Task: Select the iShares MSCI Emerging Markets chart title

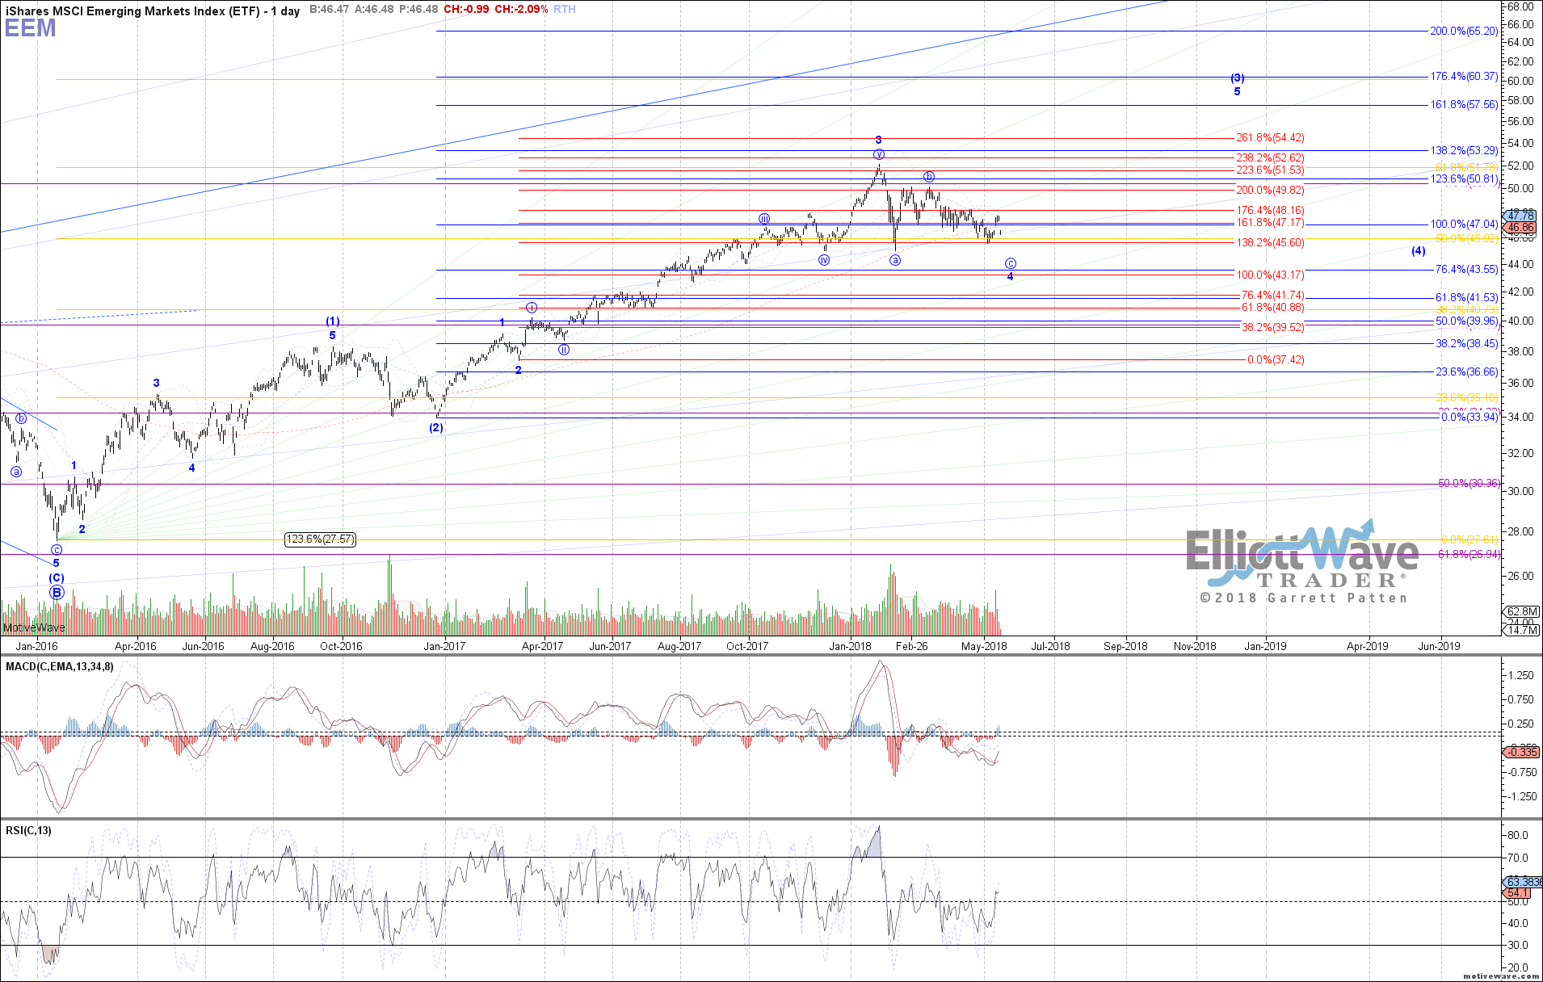Action: pos(153,10)
